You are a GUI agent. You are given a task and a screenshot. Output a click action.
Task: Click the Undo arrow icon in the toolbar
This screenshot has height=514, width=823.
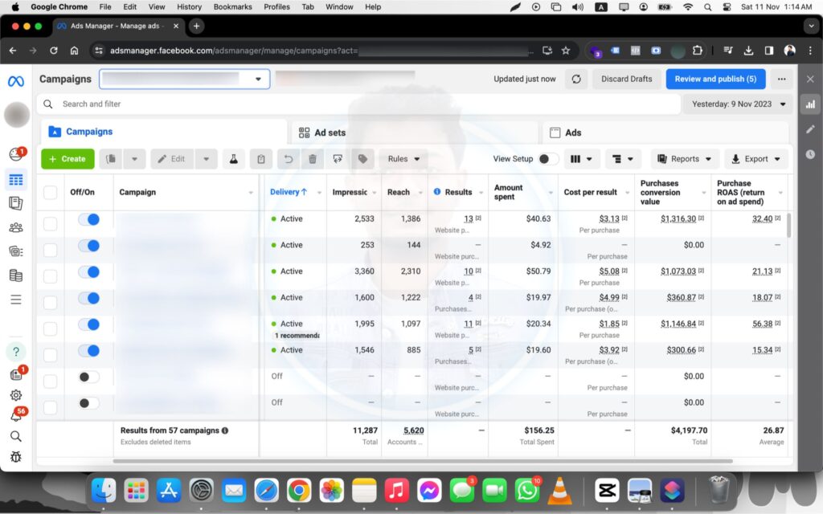[289, 159]
